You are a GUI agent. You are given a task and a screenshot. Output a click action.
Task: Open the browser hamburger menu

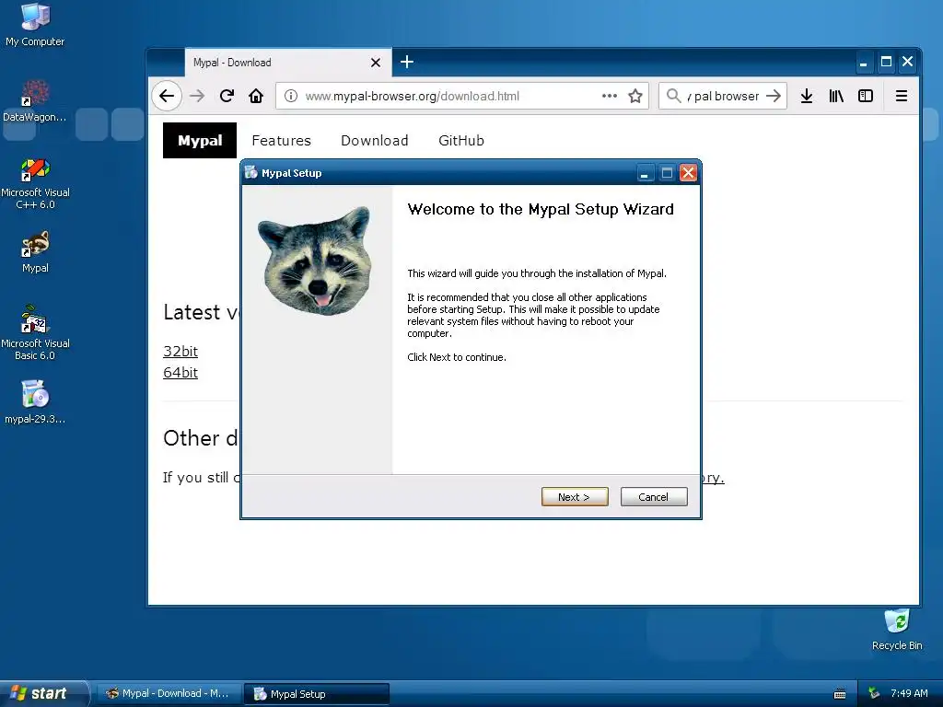coord(901,96)
